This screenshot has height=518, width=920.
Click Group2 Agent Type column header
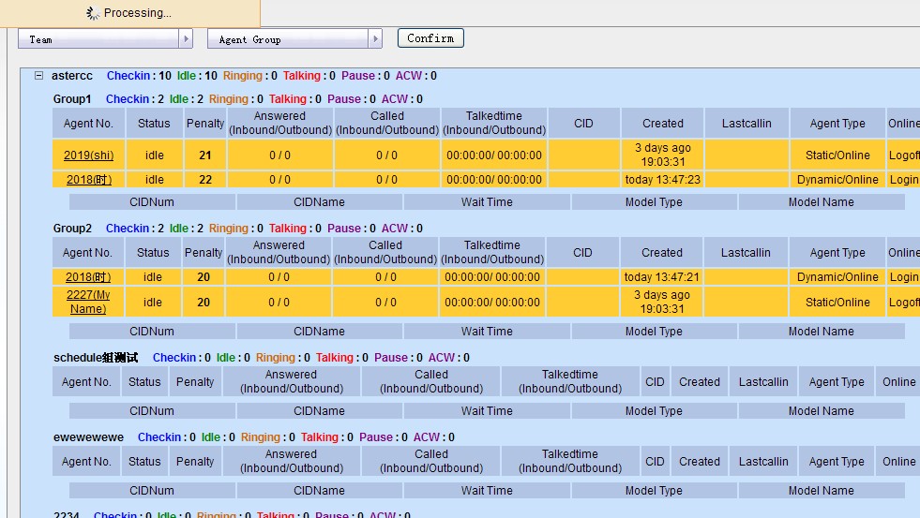pyautogui.click(x=837, y=253)
